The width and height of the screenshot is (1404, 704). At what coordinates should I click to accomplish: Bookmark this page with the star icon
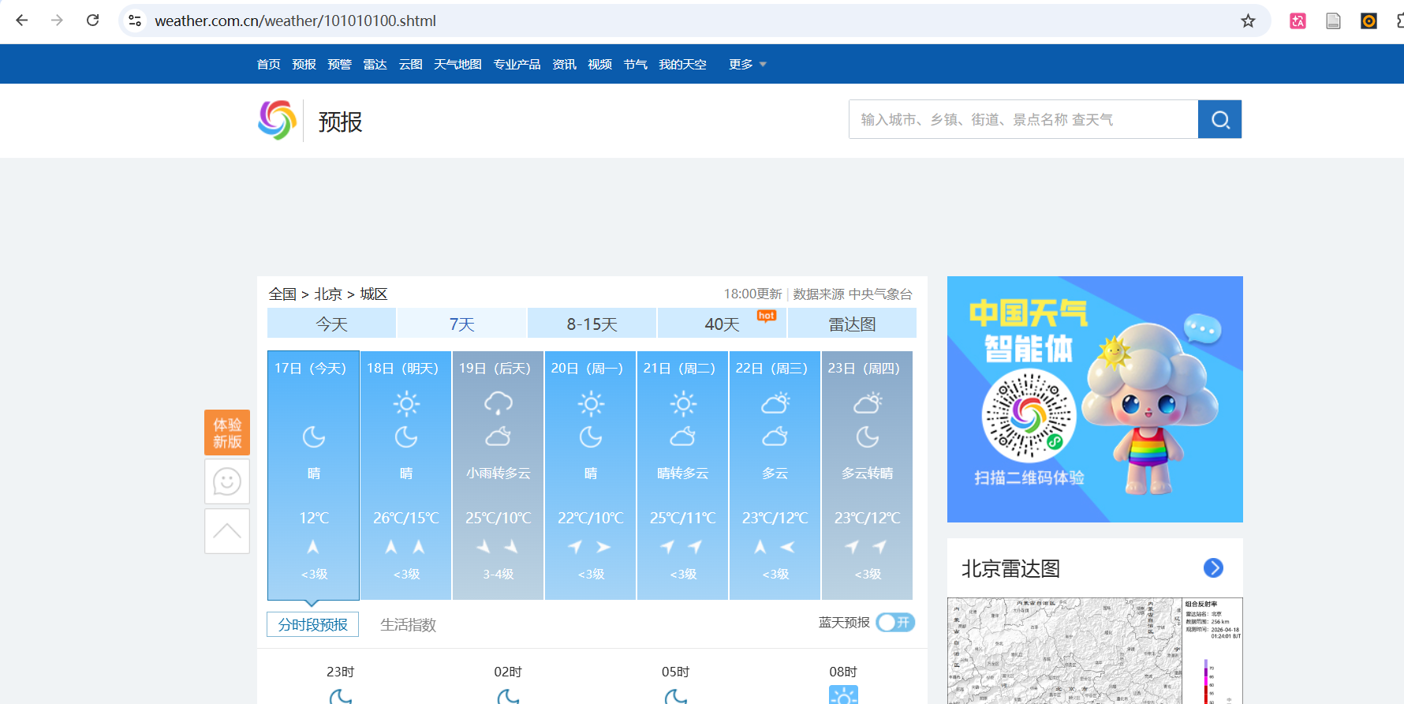point(1248,21)
